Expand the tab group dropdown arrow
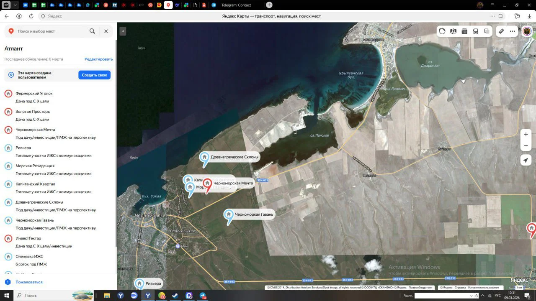 tap(15, 5)
